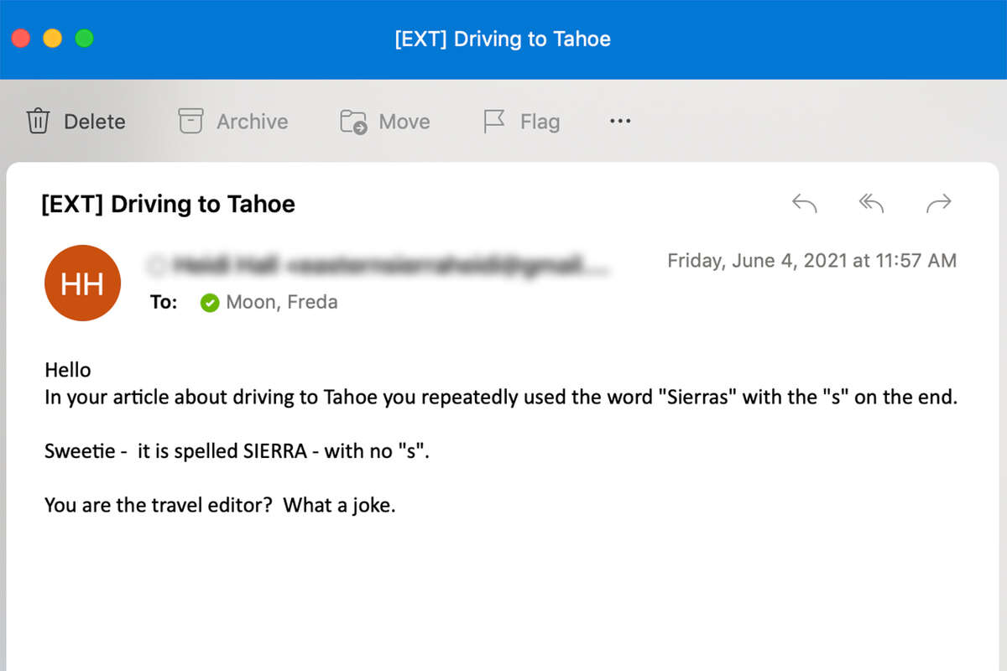1007x671 pixels.
Task: Click the Friday, June 4, 2021 timestamp
Action: [x=811, y=261]
